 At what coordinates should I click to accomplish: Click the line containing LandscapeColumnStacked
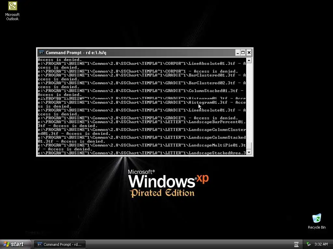click(142, 137)
